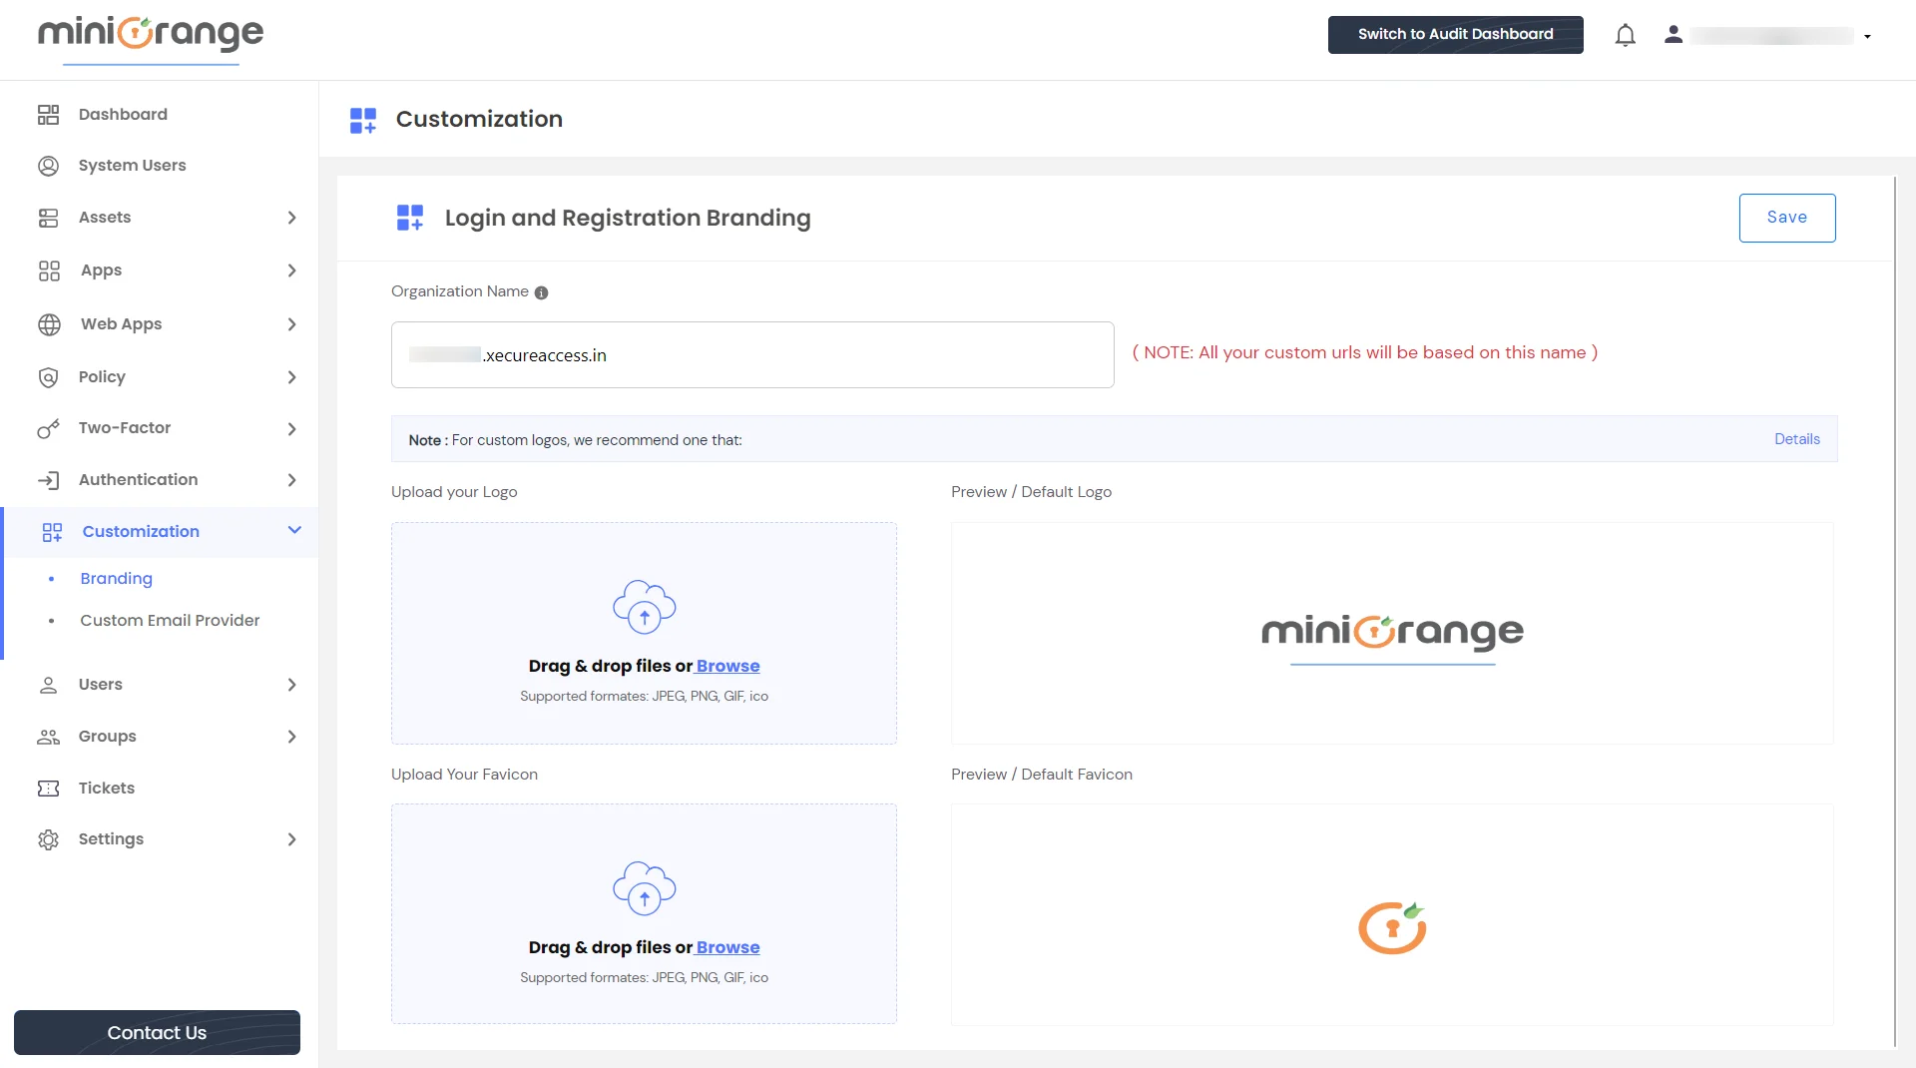Image resolution: width=1916 pixels, height=1068 pixels.
Task: Expand the Groups menu chevron
Action: 291,737
